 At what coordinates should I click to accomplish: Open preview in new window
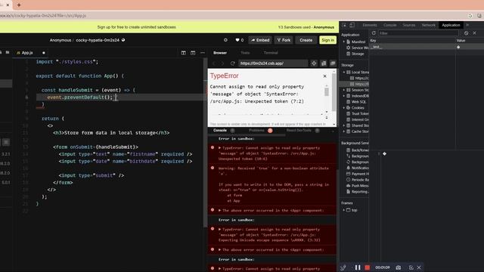point(333,63)
